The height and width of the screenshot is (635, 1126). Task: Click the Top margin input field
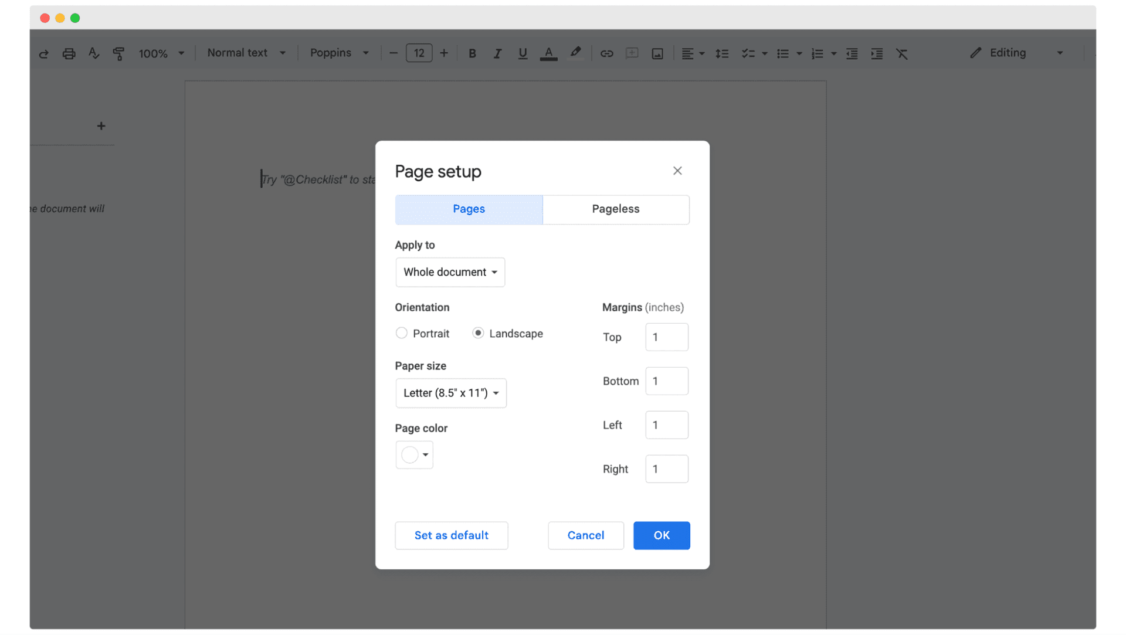click(667, 337)
